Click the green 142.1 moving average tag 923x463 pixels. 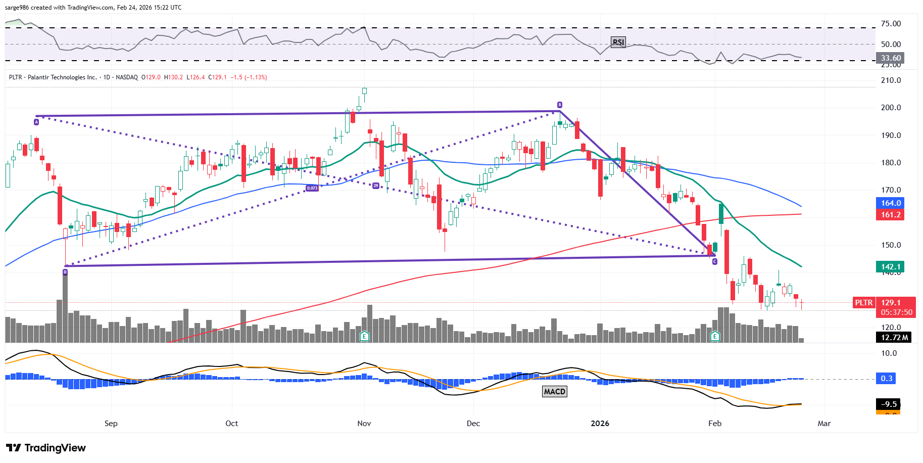click(x=890, y=267)
